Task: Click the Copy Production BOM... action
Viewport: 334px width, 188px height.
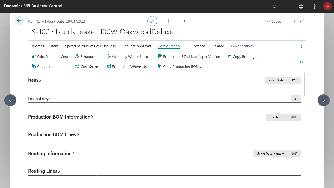Action: (180, 67)
